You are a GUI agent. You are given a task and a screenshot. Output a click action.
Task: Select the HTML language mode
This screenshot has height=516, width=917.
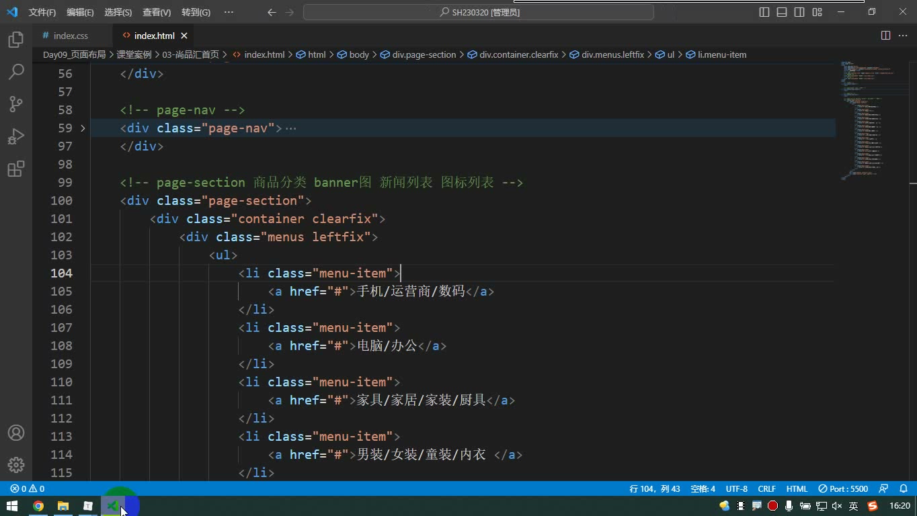(797, 488)
